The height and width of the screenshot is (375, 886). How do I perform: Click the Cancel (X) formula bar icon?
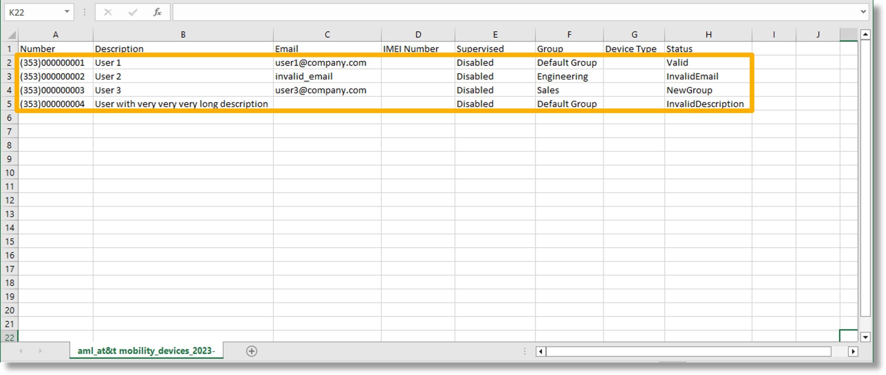pos(108,12)
